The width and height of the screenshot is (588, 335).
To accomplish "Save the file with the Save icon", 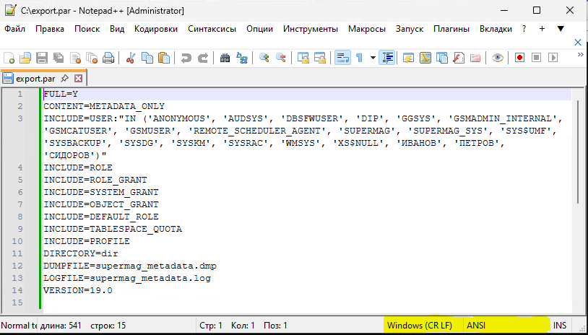I will point(42,58).
